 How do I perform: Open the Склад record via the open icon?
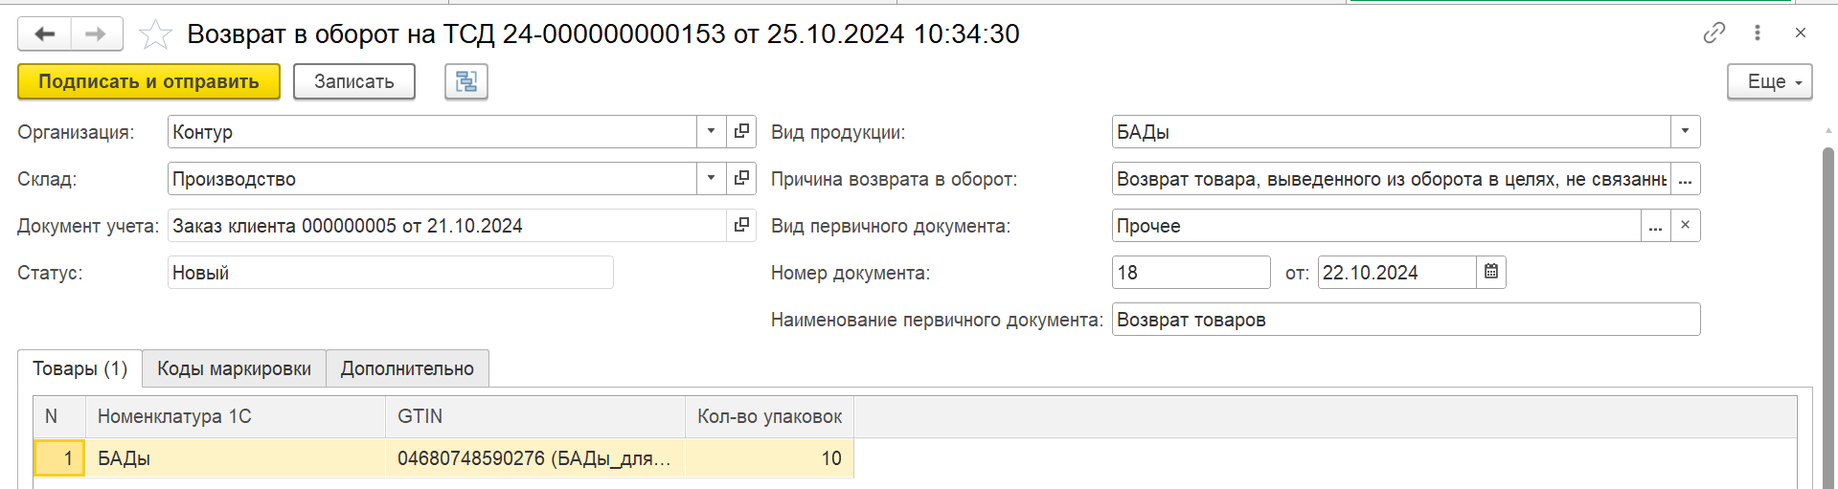pyautogui.click(x=741, y=178)
